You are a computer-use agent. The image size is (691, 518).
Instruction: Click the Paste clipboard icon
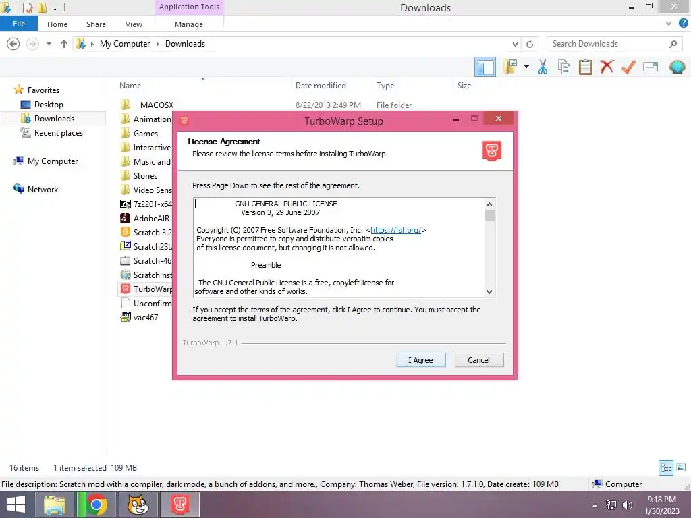(585, 67)
